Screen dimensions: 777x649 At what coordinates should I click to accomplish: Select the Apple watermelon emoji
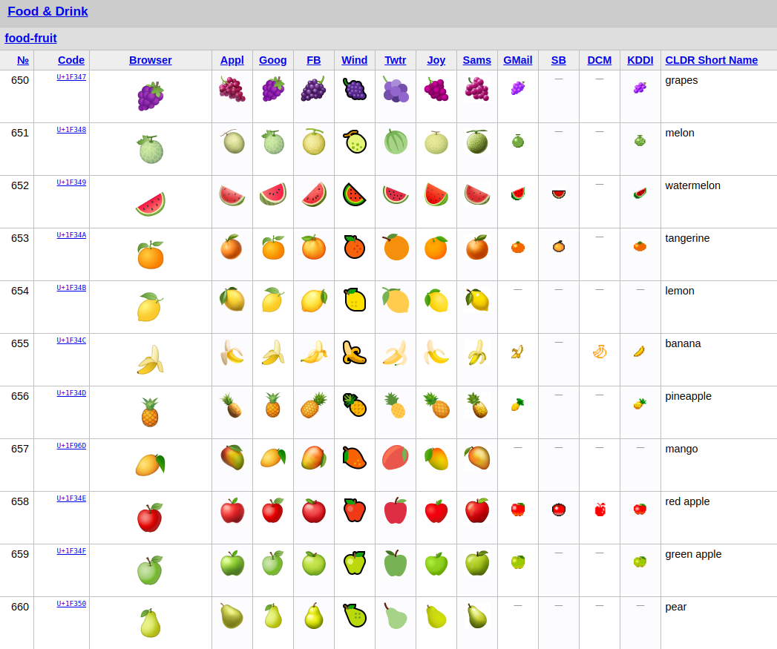click(232, 194)
